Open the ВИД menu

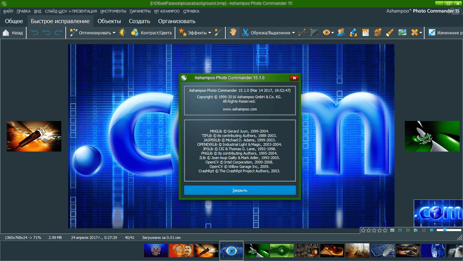[x=37, y=11]
